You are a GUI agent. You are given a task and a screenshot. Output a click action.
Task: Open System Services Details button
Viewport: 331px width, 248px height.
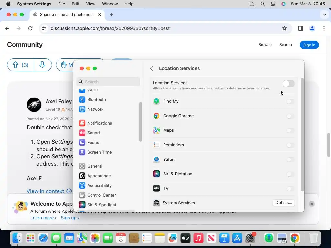[x=283, y=203]
